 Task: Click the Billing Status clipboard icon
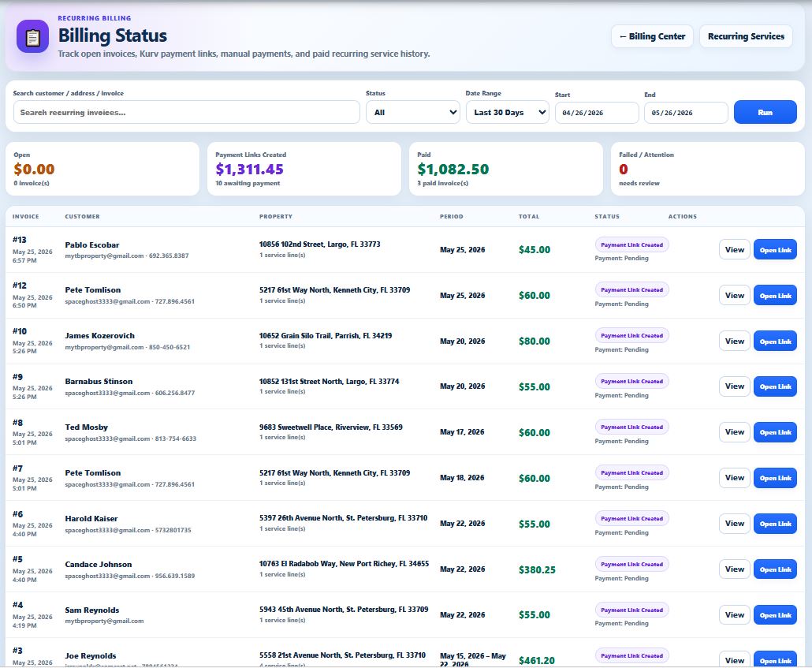(x=32, y=36)
